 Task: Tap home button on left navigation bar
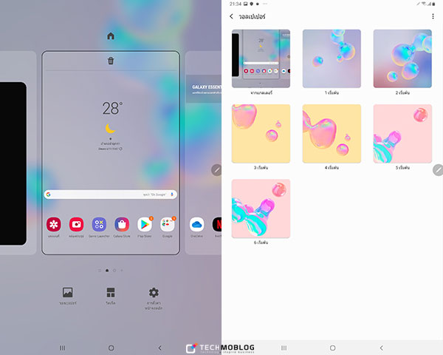(111, 348)
